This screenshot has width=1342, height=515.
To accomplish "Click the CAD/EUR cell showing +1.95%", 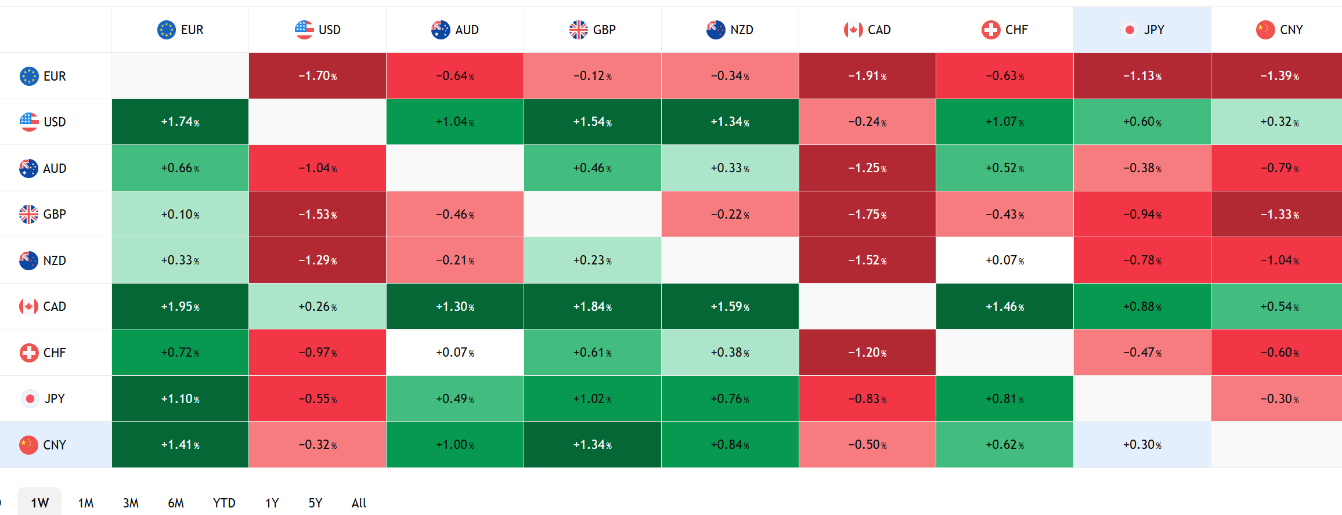I will tap(180, 306).
